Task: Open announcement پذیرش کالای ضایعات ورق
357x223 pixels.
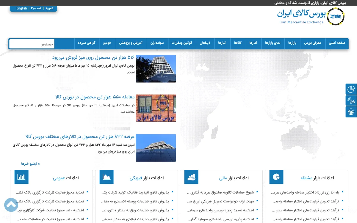Action: coord(135,210)
